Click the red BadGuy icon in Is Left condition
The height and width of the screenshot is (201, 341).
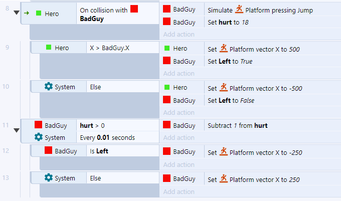click(48, 150)
